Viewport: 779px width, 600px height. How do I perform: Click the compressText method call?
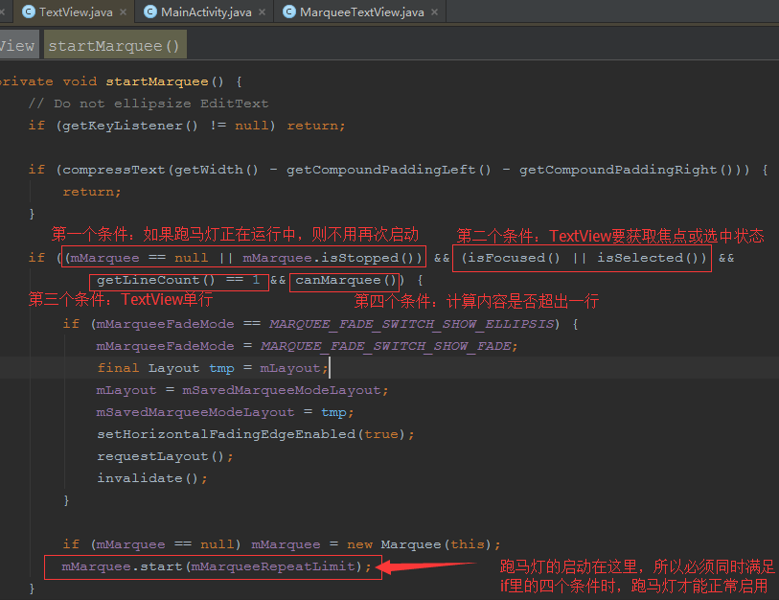(x=113, y=170)
